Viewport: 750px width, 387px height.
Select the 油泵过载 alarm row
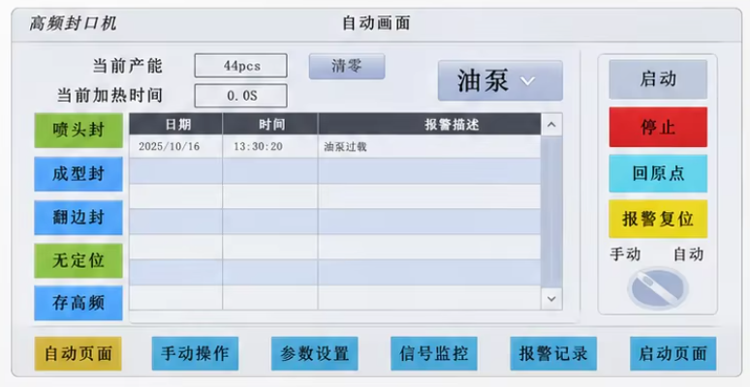tap(335, 147)
